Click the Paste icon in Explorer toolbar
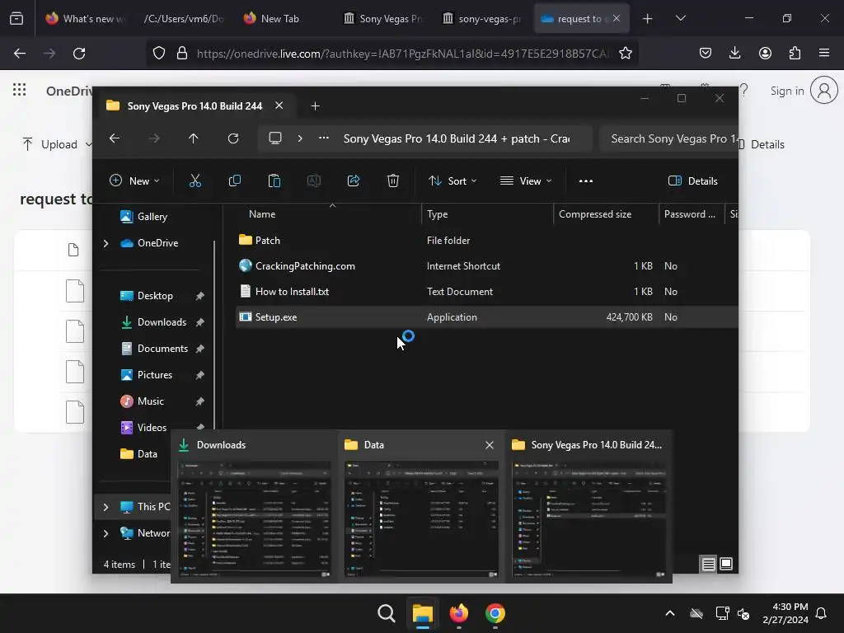The image size is (844, 633). tap(274, 181)
